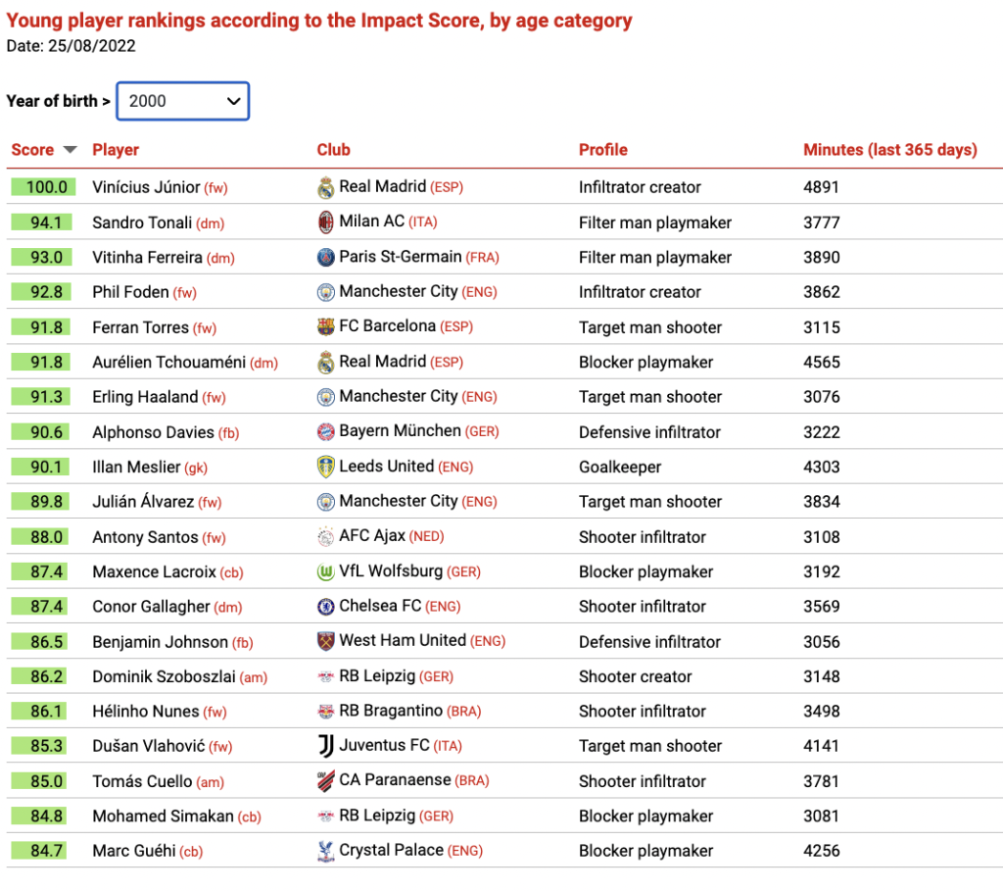Click the Shooter creator profile cell

(635, 676)
